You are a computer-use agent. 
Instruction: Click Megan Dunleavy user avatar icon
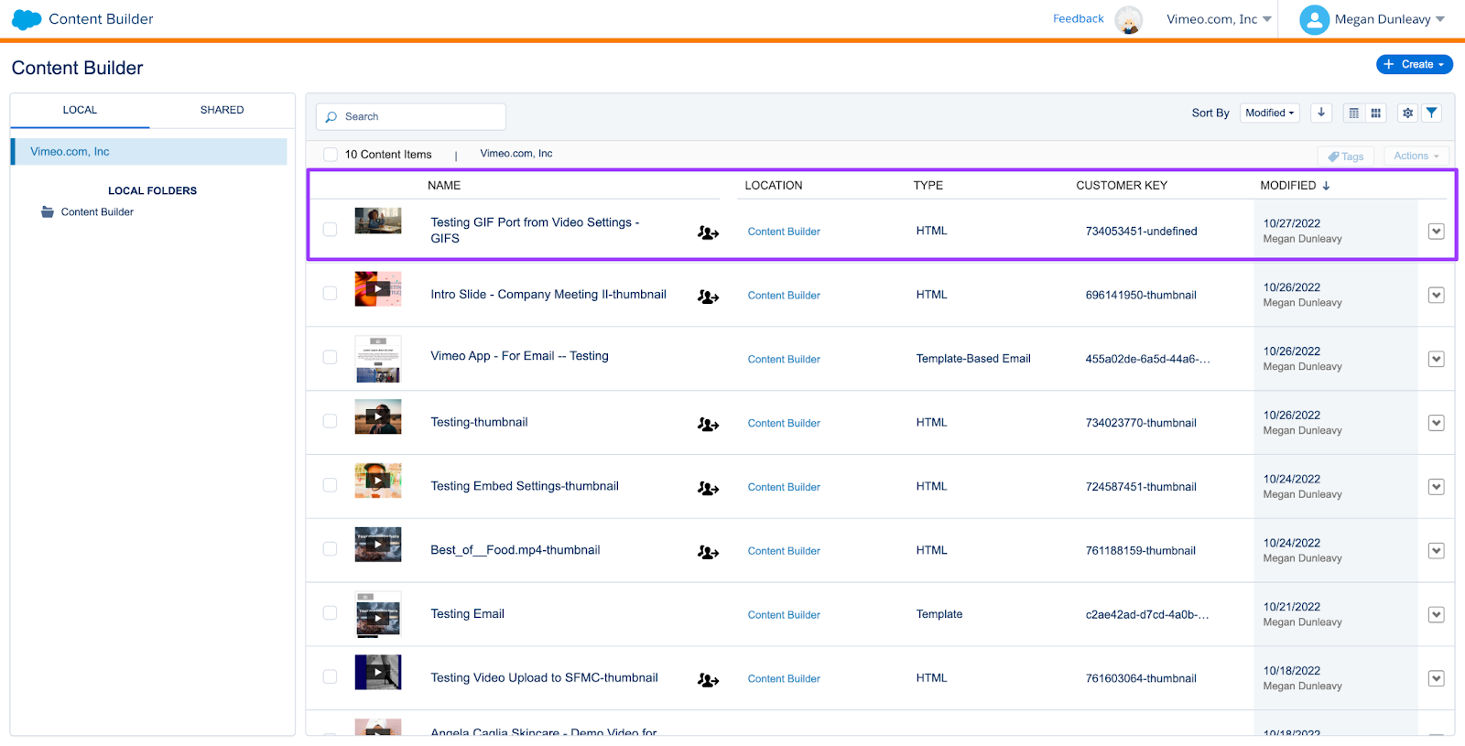pyautogui.click(x=1314, y=19)
